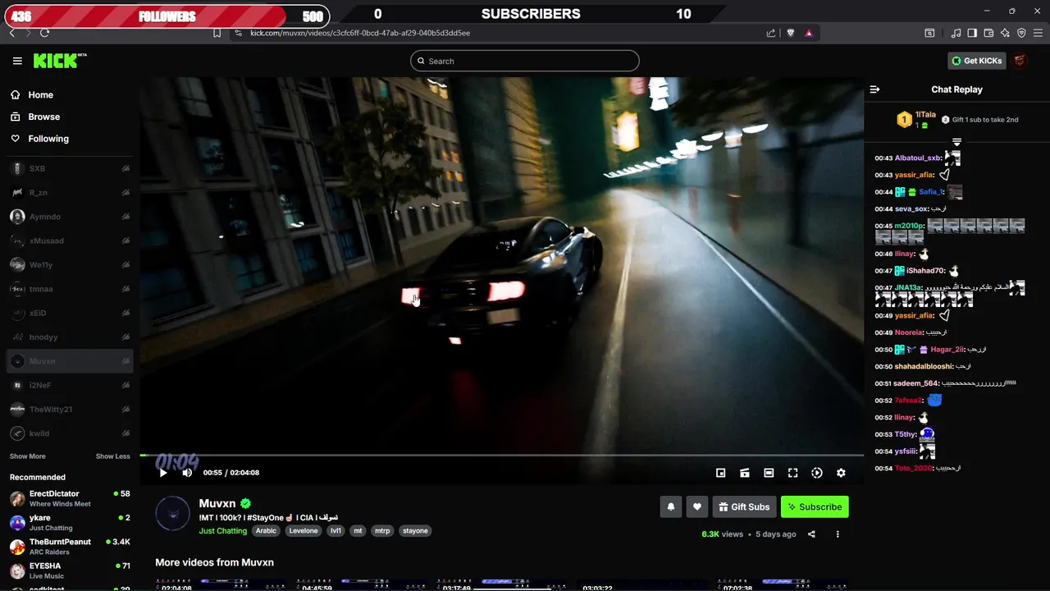This screenshot has height=591, width=1050.
Task: Toggle the browser sidebar panel
Action: click(972, 33)
